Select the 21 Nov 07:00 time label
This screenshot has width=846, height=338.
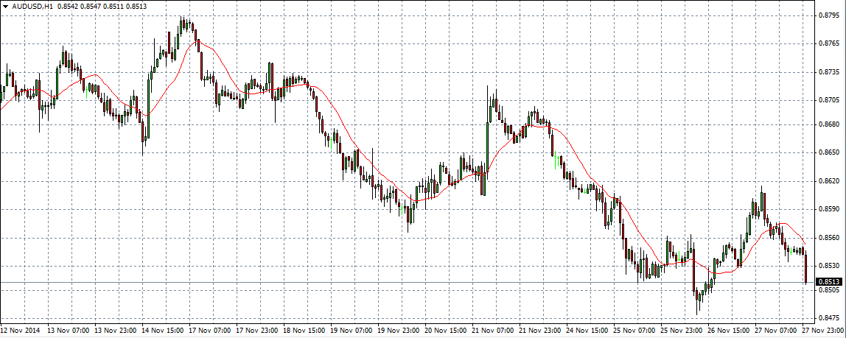492,331
